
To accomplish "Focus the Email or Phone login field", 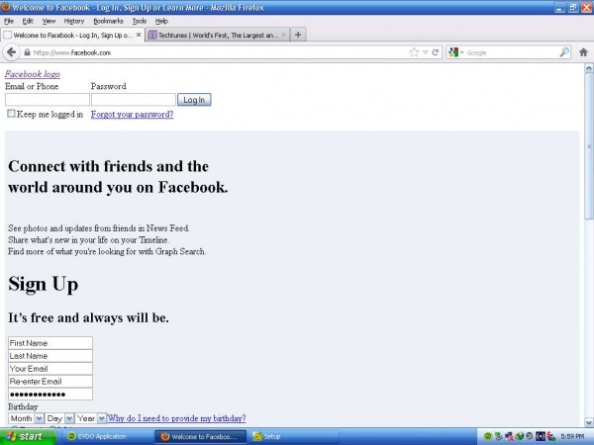I will coord(48,100).
